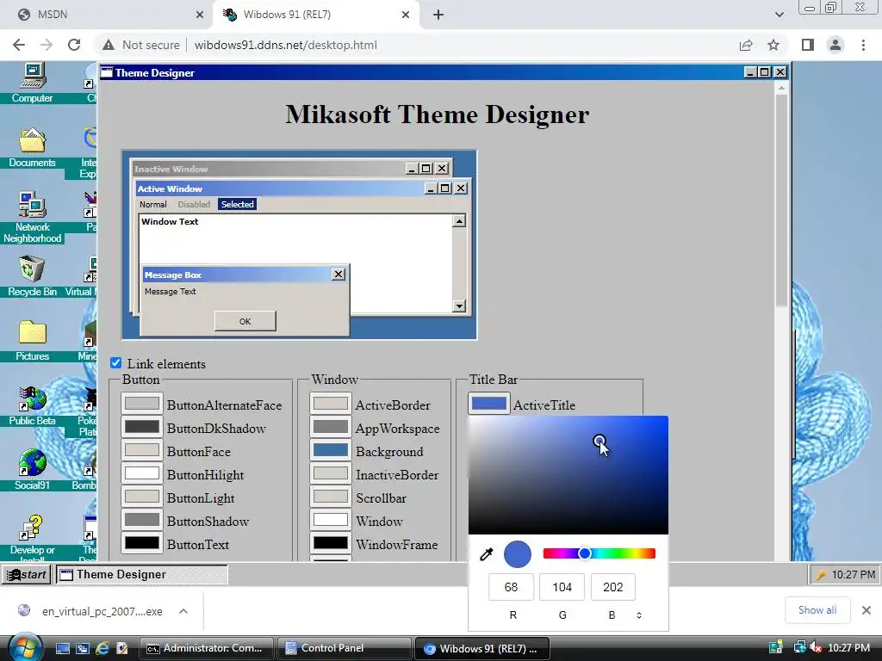
Task: Go back using the browser arrow
Action: [19, 45]
